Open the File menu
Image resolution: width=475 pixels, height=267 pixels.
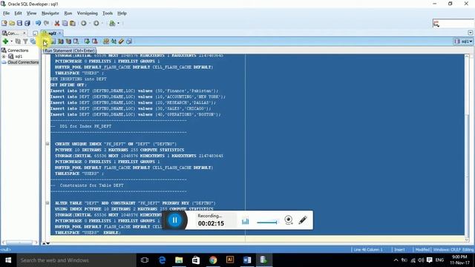click(x=7, y=13)
